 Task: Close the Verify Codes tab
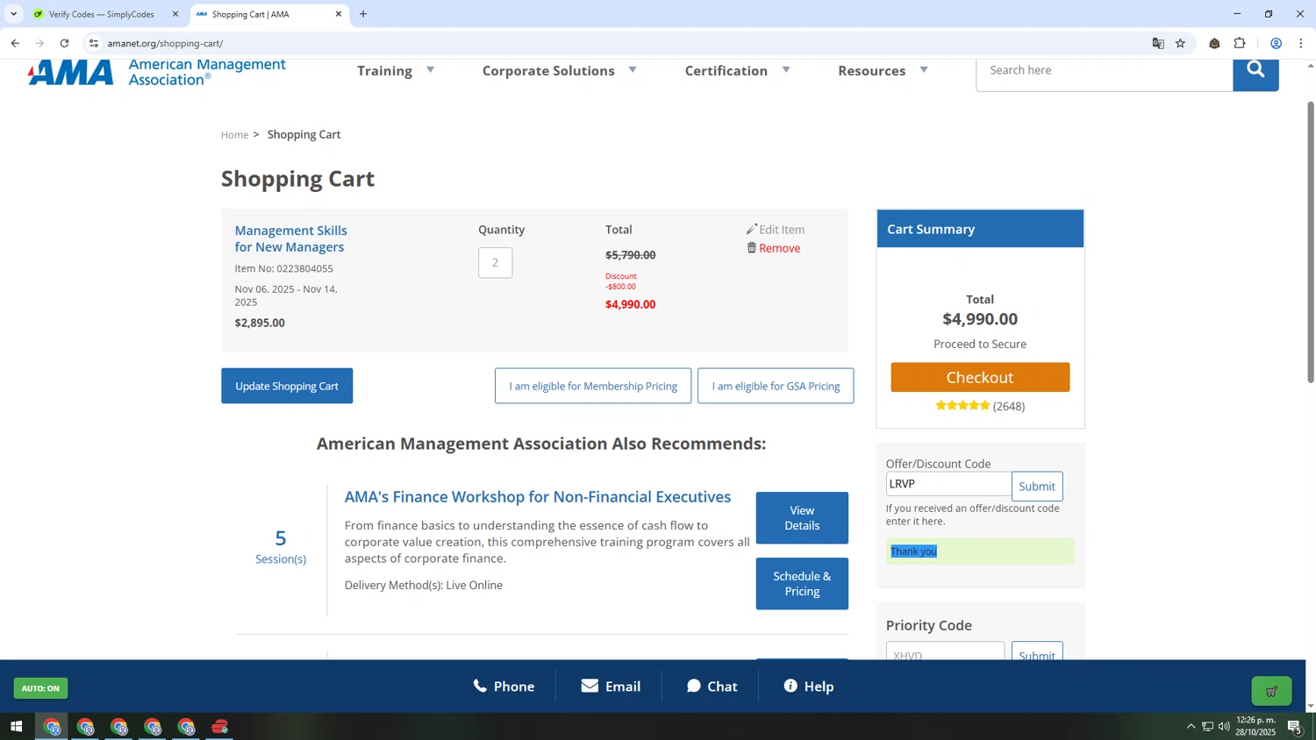175,14
